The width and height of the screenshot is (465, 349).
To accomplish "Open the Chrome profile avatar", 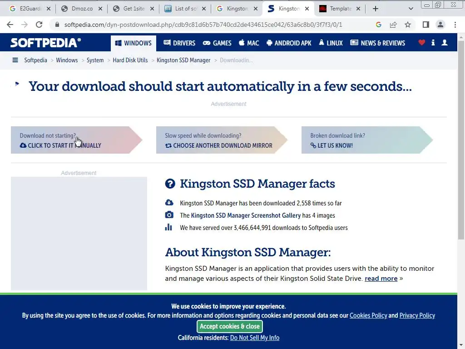I will pos(440,25).
